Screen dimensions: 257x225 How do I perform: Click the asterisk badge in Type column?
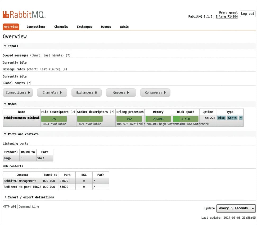(x=241, y=118)
